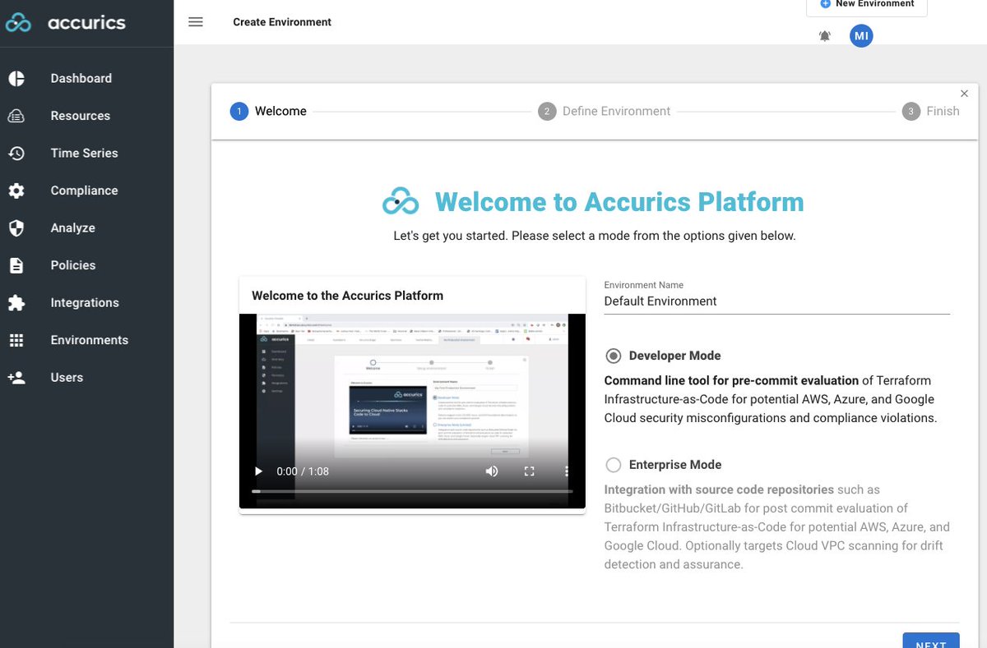
Task: Click the Time Series history icon
Action: 16,153
